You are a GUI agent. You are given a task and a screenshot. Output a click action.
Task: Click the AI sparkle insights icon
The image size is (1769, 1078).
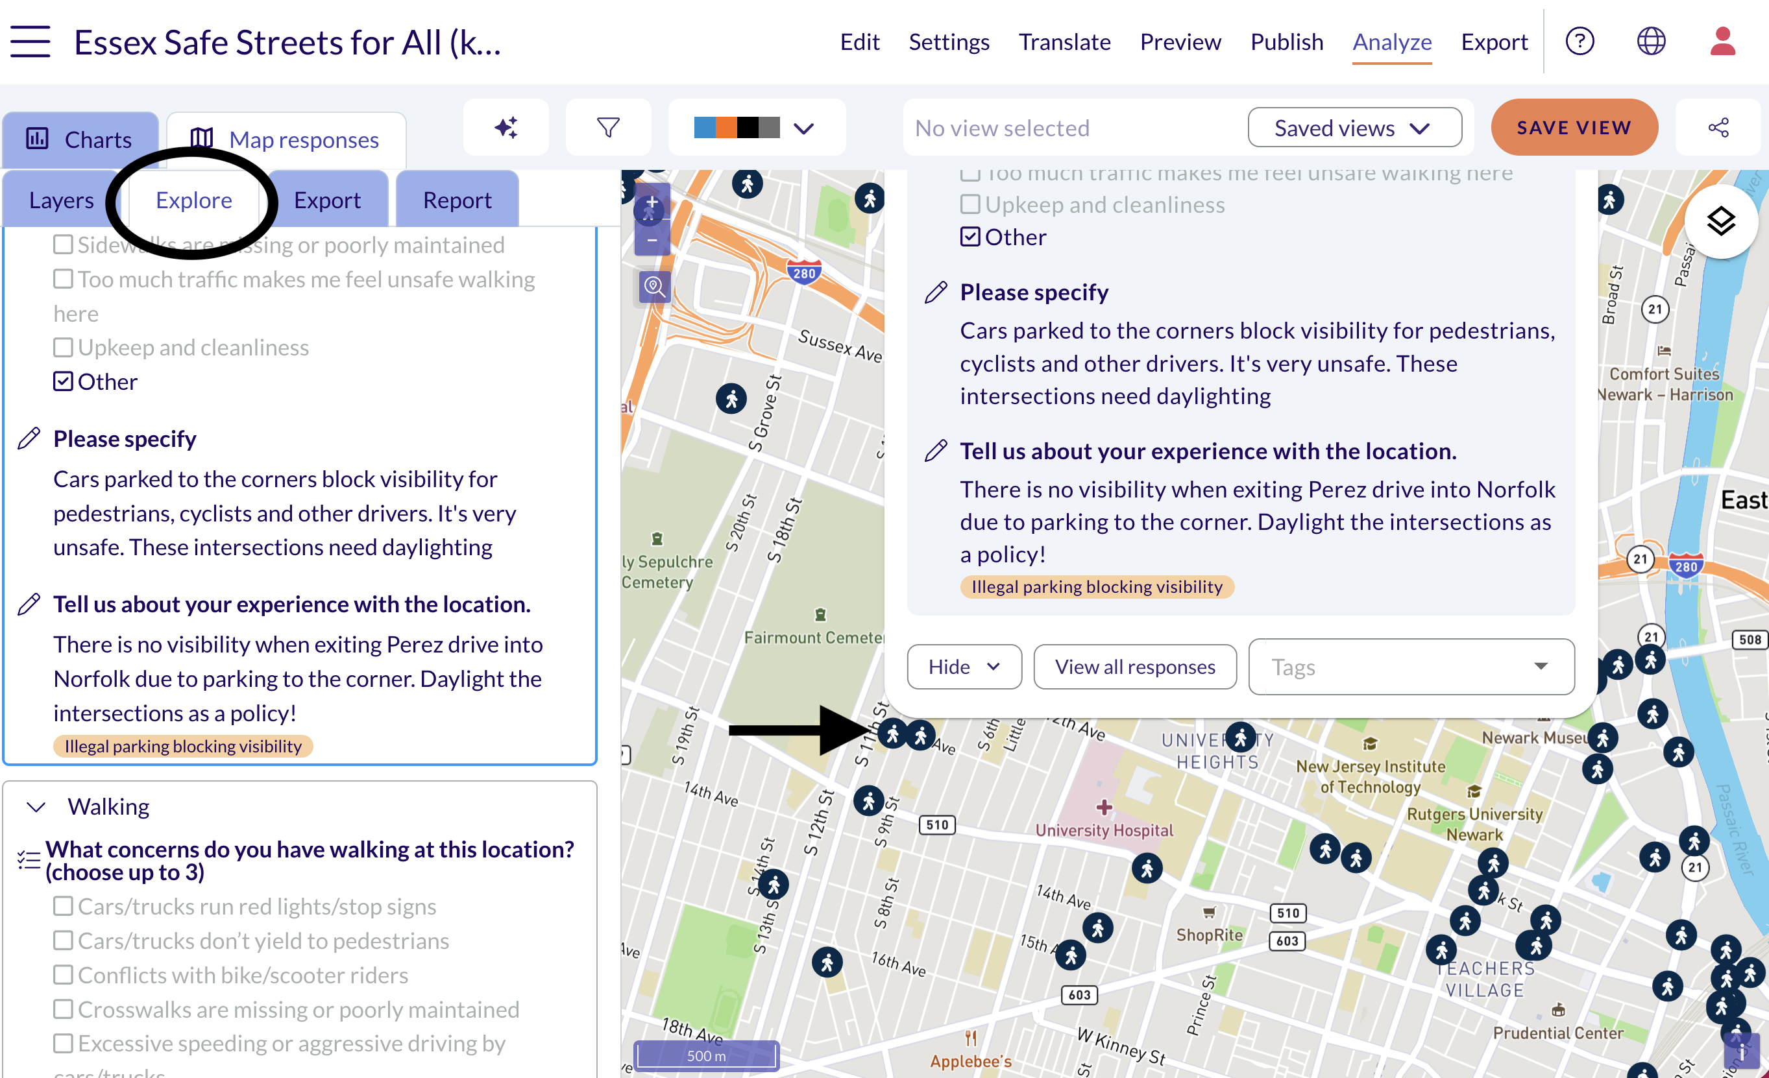[x=506, y=128]
